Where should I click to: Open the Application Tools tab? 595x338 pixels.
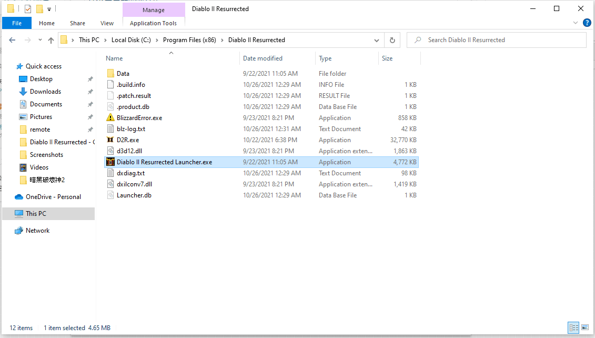[153, 23]
